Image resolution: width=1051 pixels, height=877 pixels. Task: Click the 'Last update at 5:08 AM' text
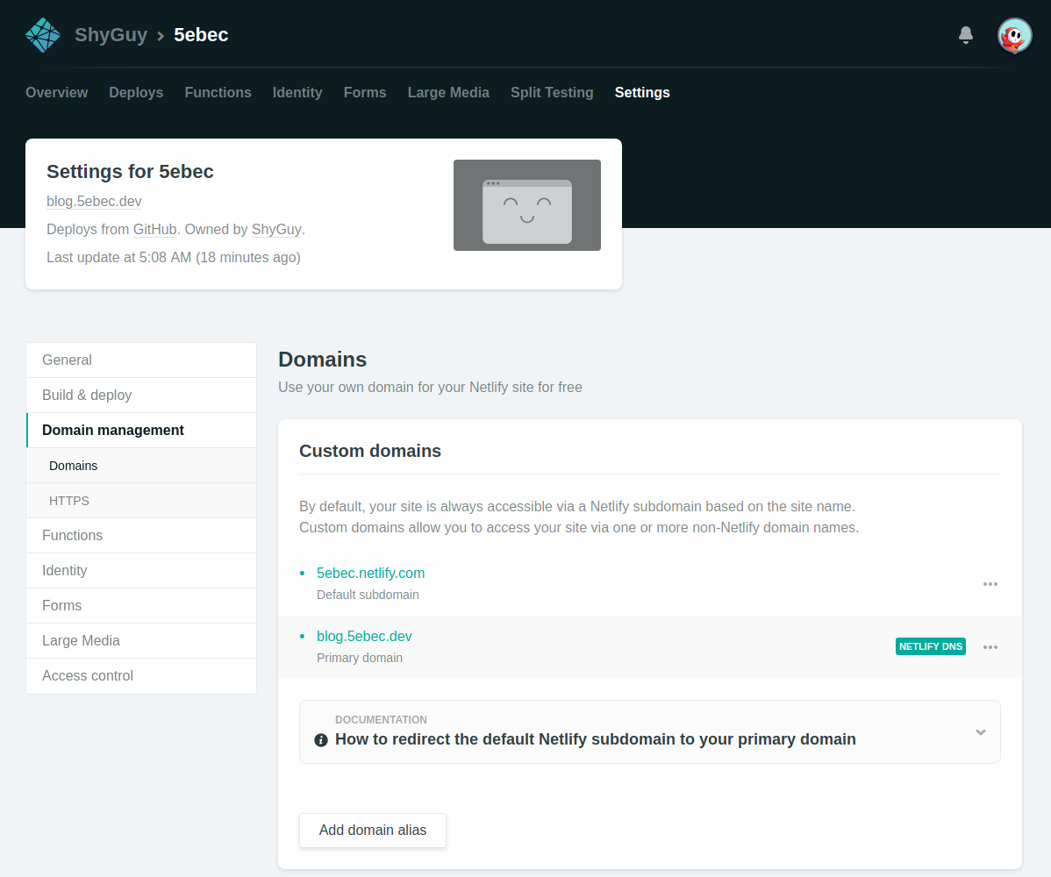[174, 257]
